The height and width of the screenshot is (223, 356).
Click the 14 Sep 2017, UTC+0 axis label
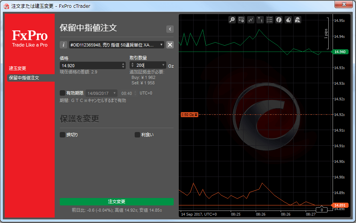tap(199, 214)
